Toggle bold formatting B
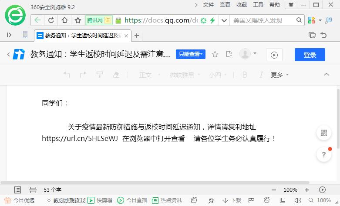This screenshot has height=206, width=340. point(245,75)
